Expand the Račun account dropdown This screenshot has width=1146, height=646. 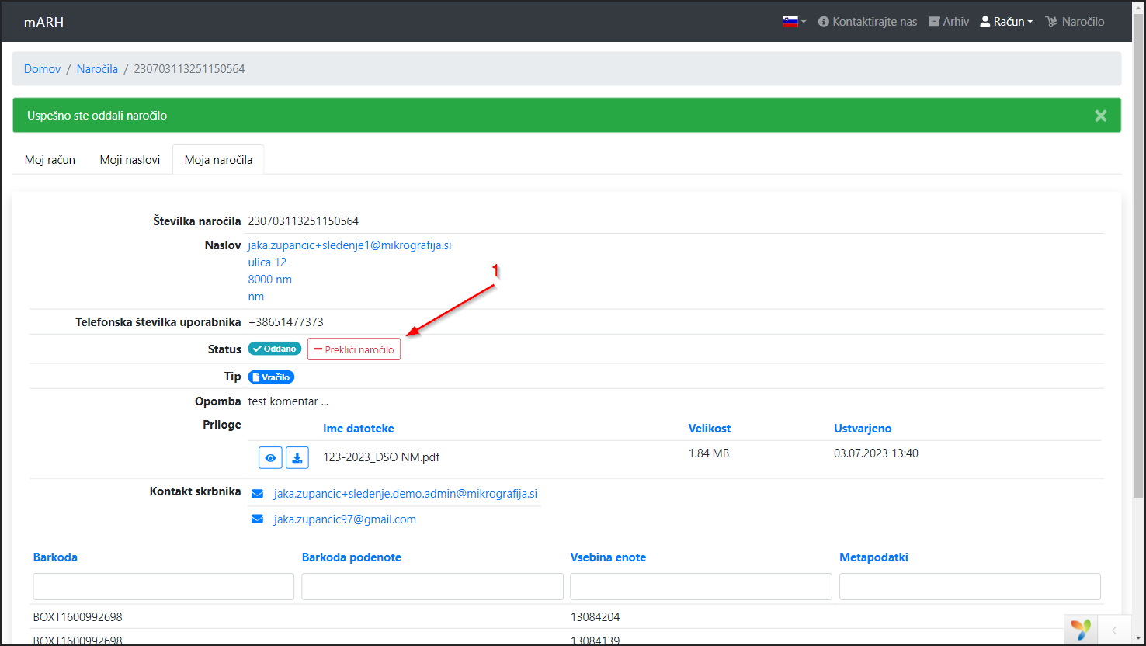click(x=1006, y=22)
